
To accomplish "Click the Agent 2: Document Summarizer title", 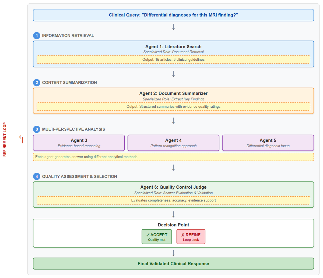I will [x=173, y=93].
